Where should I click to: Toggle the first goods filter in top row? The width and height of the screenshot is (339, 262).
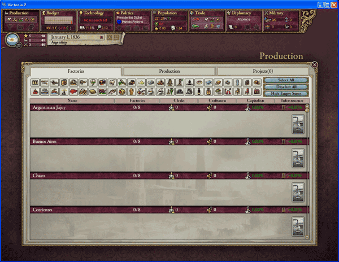[x=36, y=82]
